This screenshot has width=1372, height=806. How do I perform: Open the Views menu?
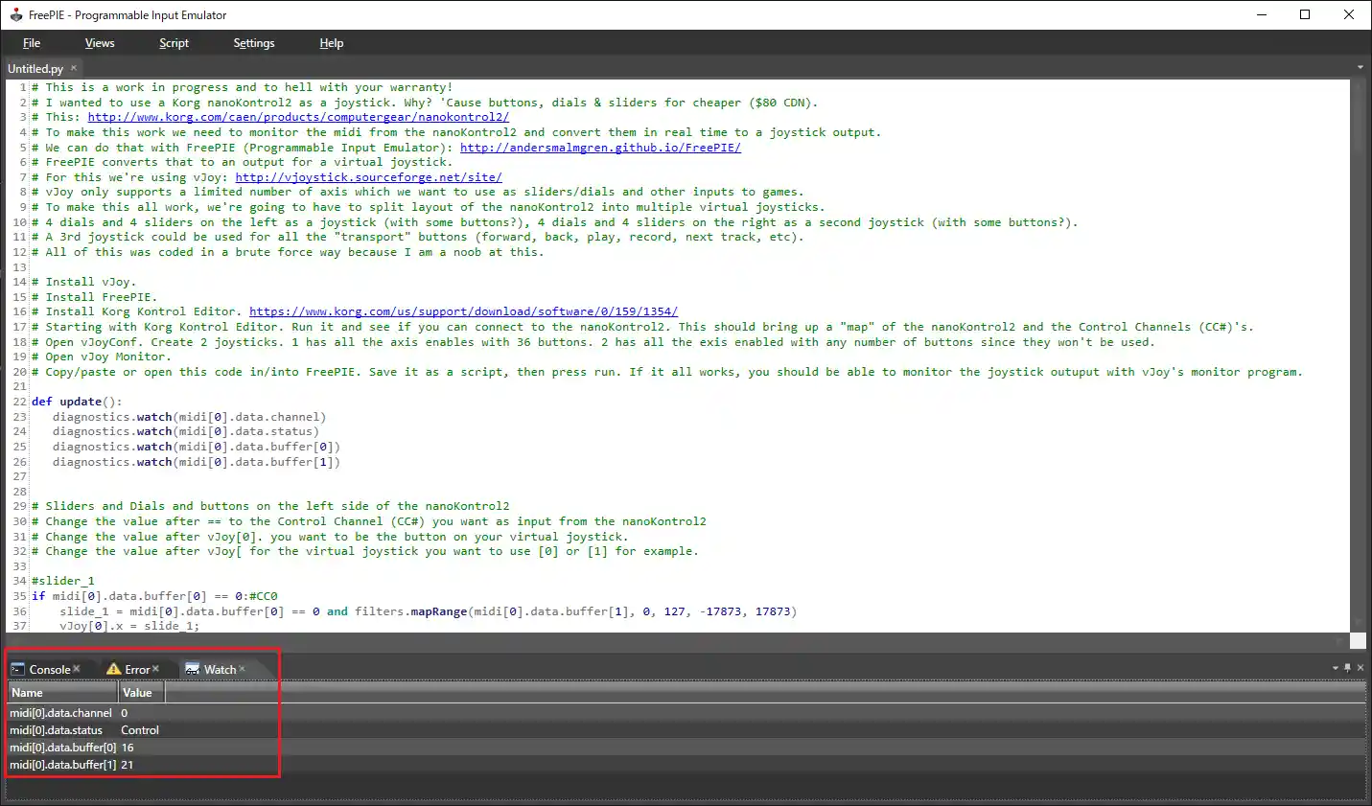click(x=100, y=43)
